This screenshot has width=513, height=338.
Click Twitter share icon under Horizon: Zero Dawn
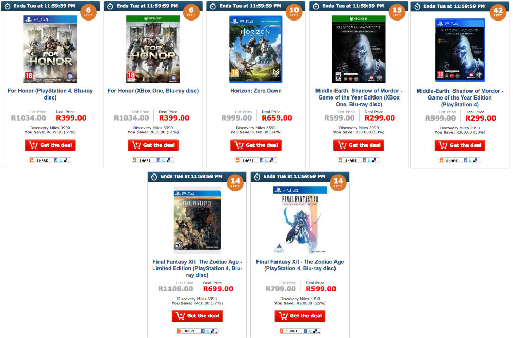[266, 161]
